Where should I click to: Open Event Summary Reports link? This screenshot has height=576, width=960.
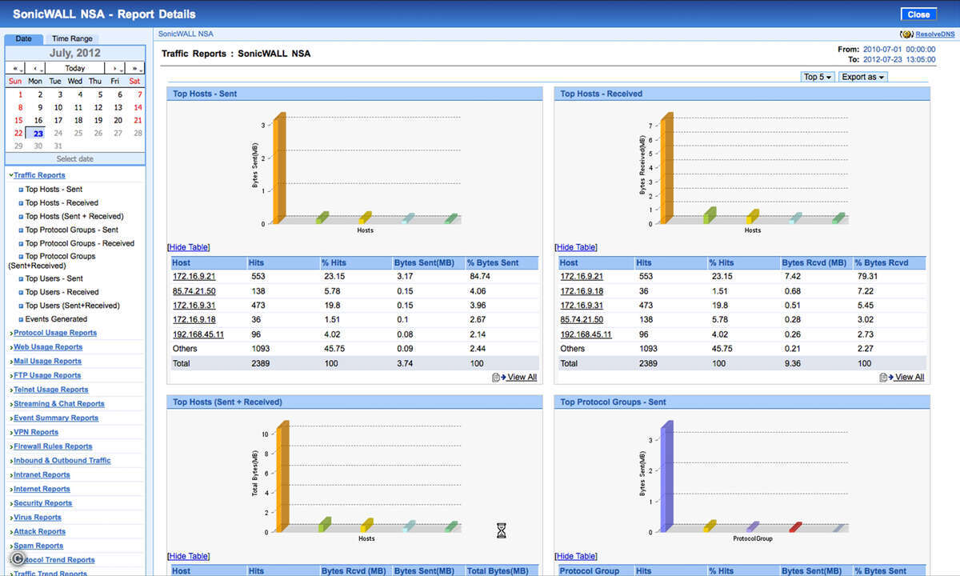pyautogui.click(x=56, y=418)
